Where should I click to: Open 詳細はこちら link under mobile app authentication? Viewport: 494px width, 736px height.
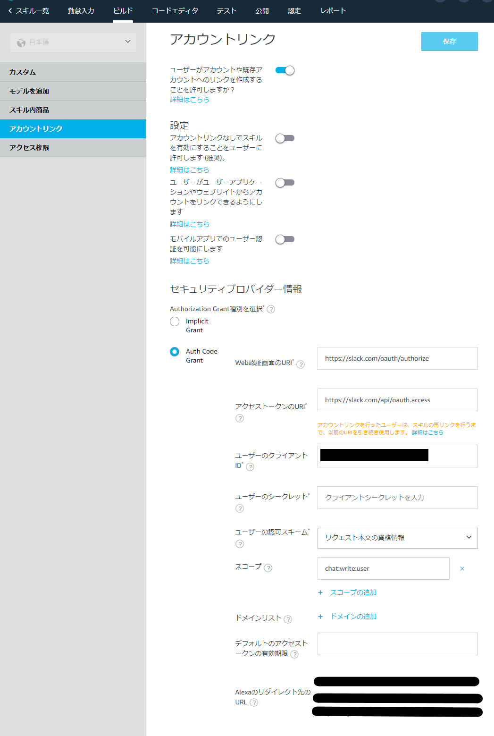coord(190,261)
